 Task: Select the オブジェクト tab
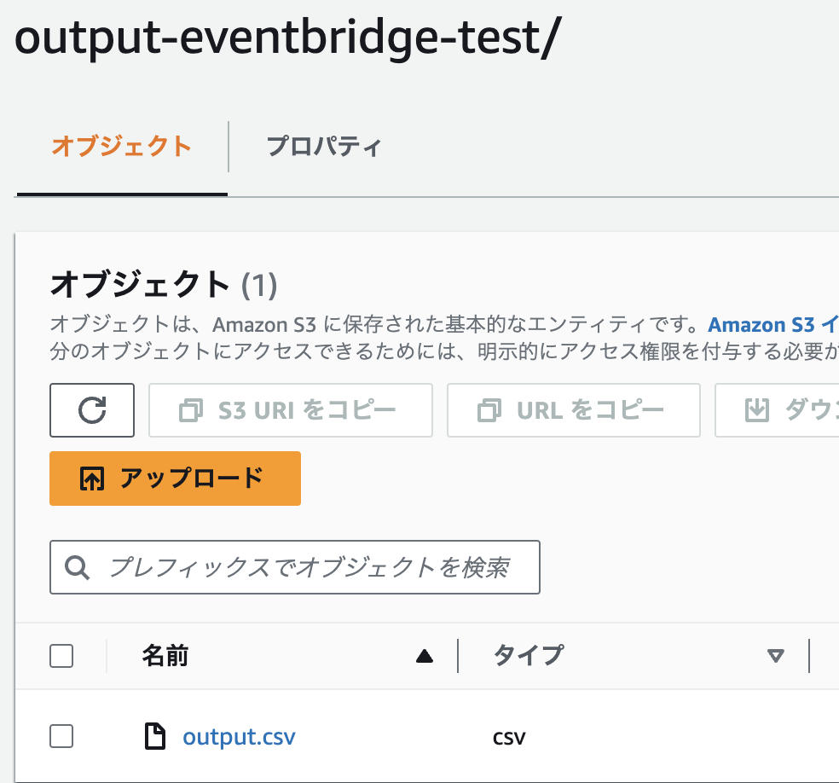tap(121, 147)
